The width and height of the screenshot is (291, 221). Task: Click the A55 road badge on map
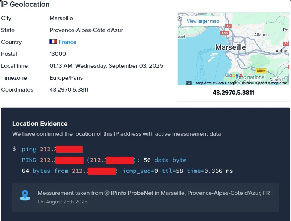click(225, 33)
